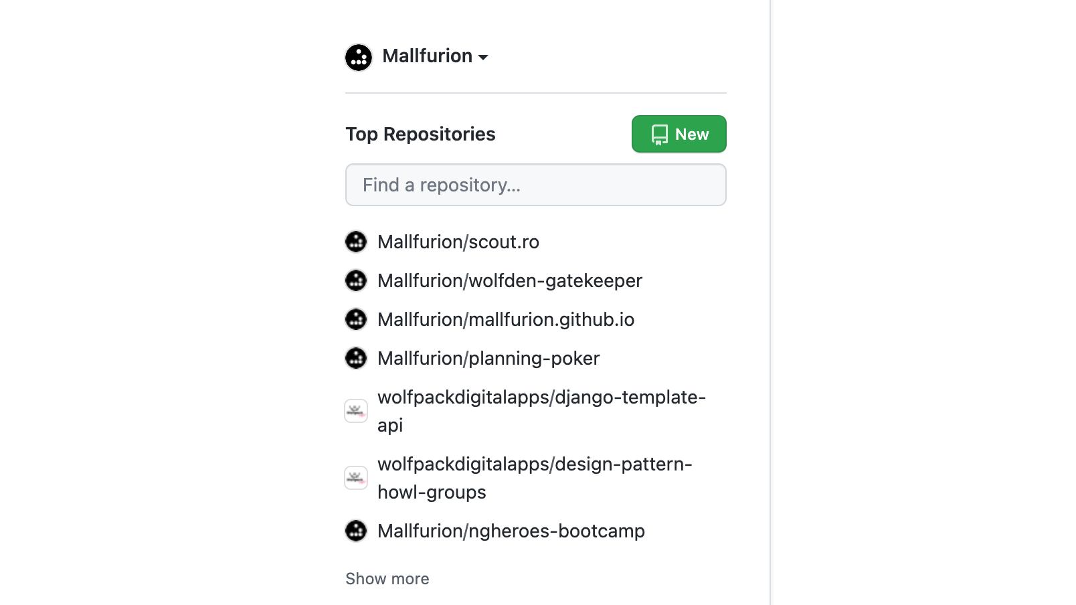Click the Mallfurion account name
This screenshot has height=605, width=1076.
tap(427, 56)
